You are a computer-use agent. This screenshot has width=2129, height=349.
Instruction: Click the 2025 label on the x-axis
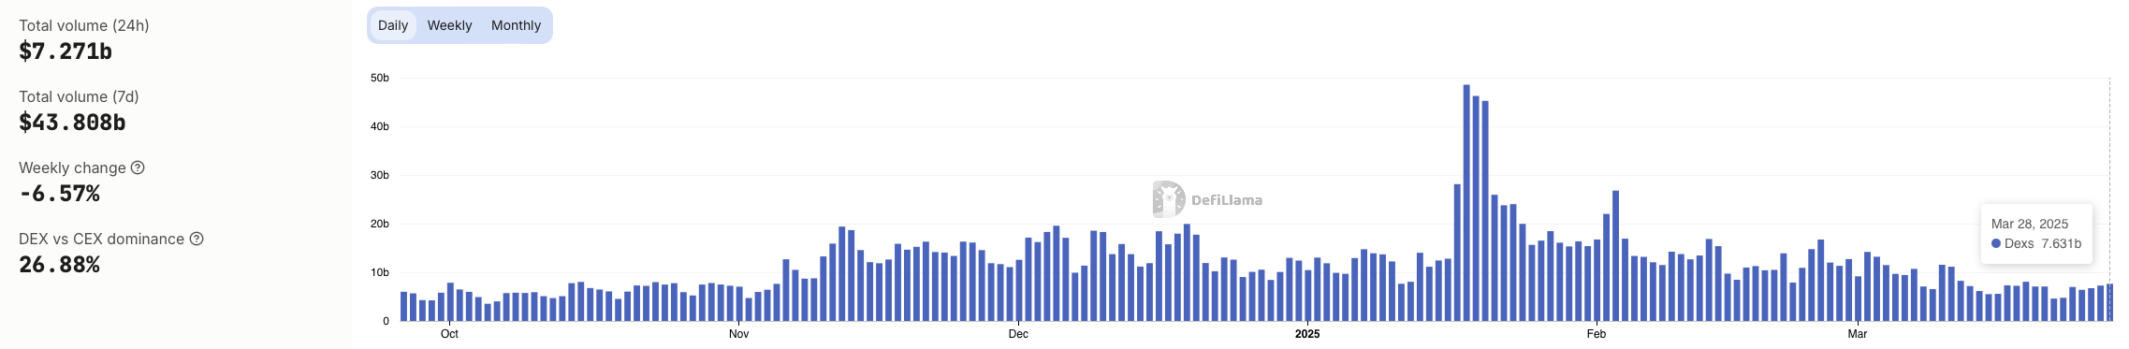click(x=1307, y=334)
